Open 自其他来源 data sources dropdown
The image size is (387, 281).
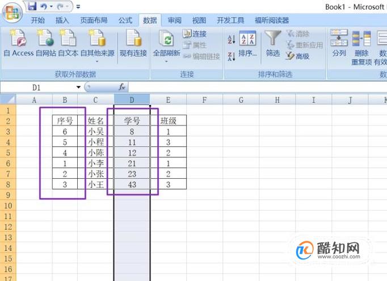click(98, 46)
